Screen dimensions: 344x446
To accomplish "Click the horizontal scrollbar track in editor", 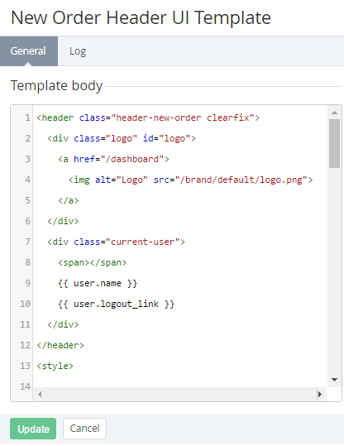I will [179, 394].
